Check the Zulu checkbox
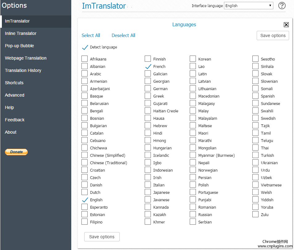Image resolution: width=294 pixels, height=250 pixels. (x=255, y=214)
